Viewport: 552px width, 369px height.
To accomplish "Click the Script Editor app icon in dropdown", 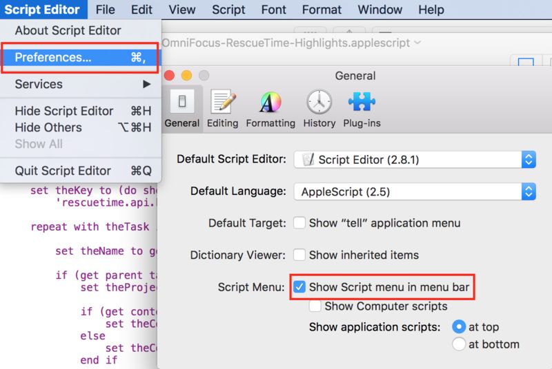I will pyautogui.click(x=308, y=160).
